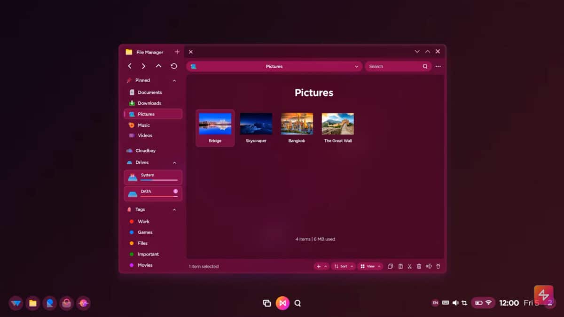
Task: Select Downloads in the sidebar
Action: point(149,103)
